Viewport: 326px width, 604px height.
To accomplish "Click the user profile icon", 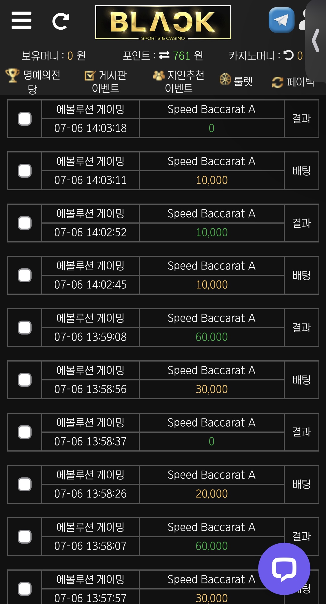I will coord(302,20).
